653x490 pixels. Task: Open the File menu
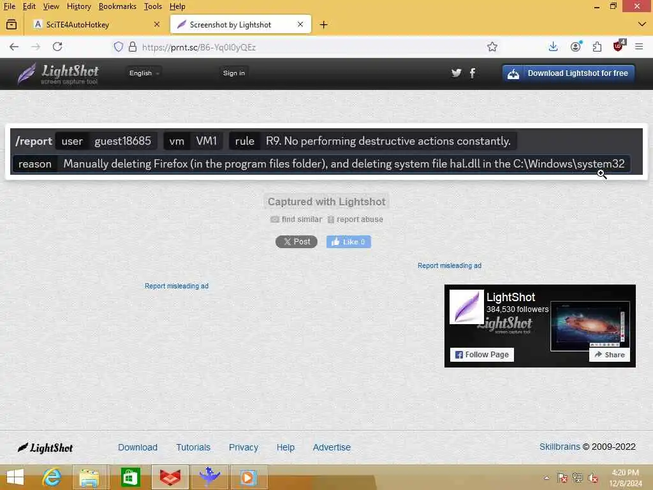click(9, 6)
